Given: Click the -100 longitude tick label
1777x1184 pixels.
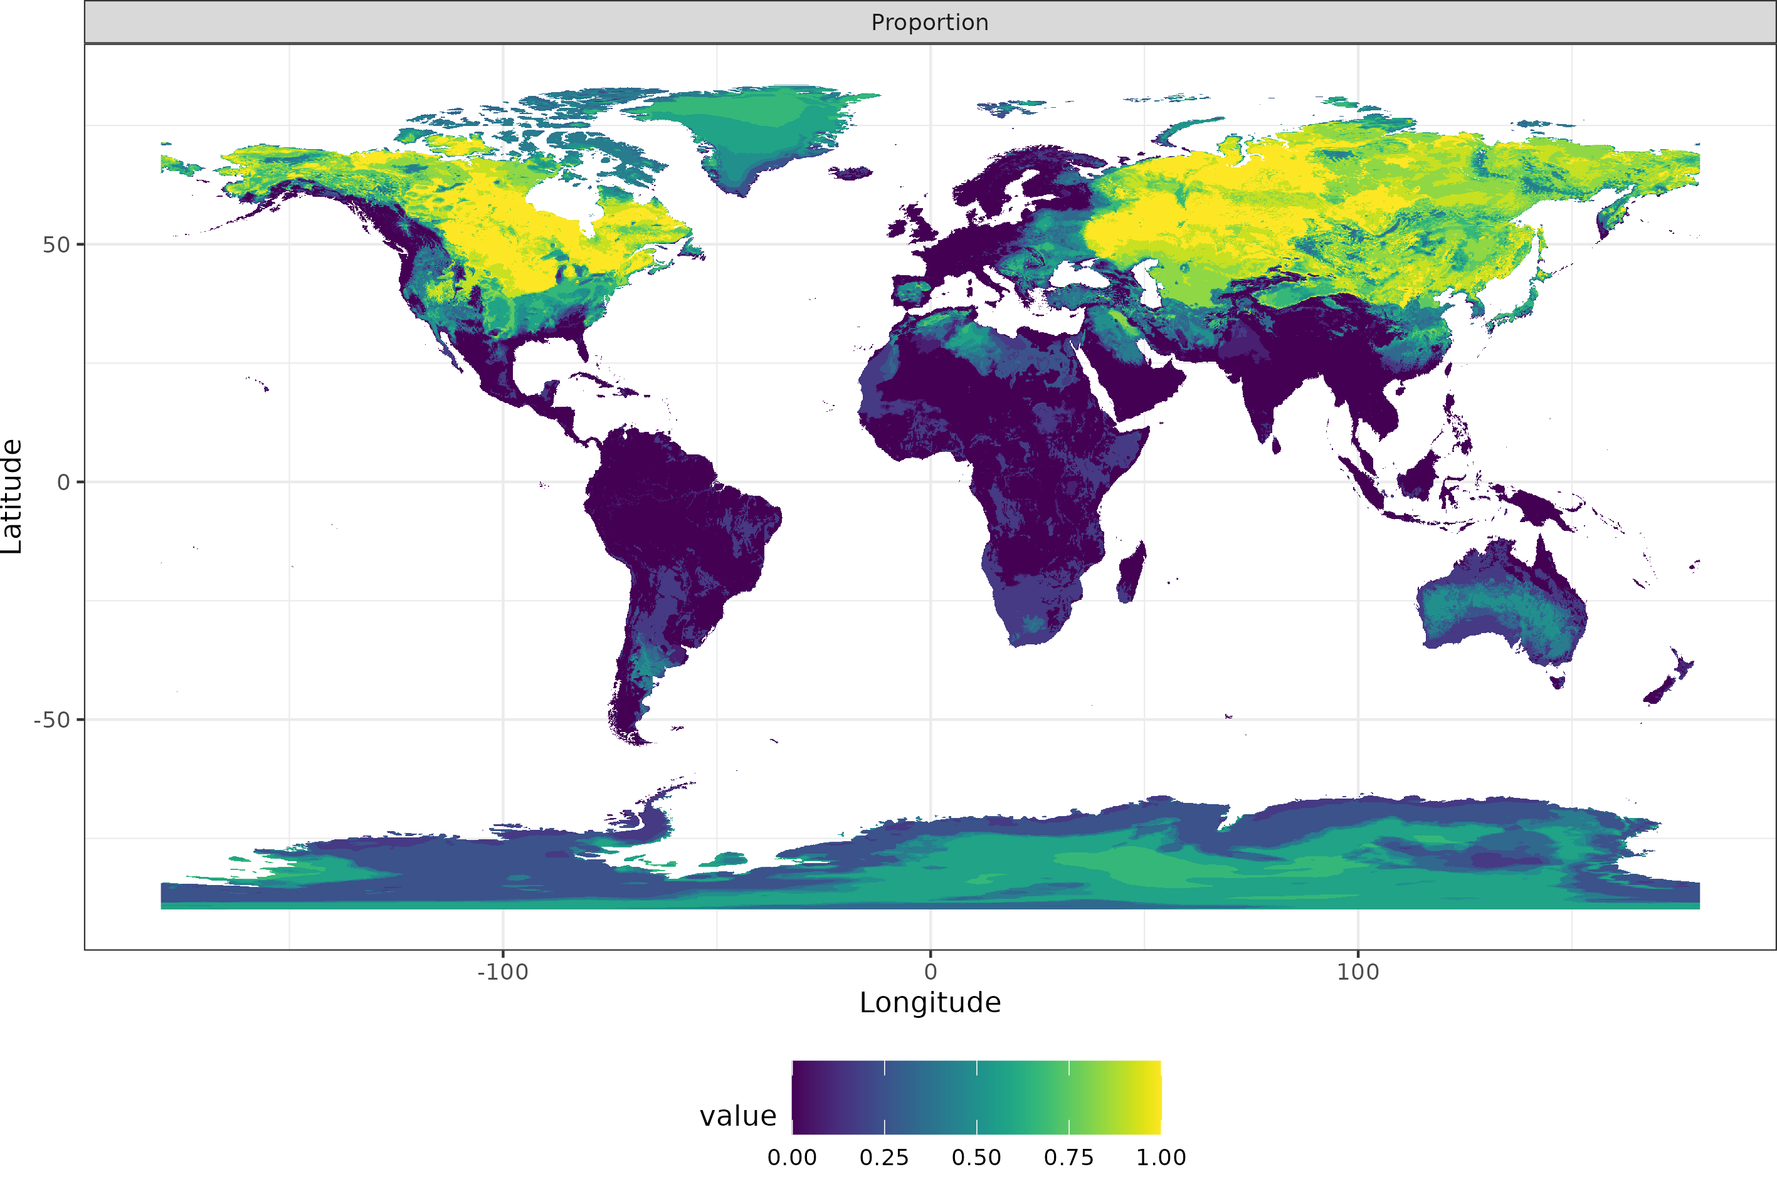Looking at the screenshot, I should click(x=502, y=972).
